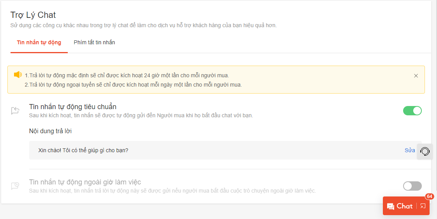Click the unread badge showing 64

429,196
